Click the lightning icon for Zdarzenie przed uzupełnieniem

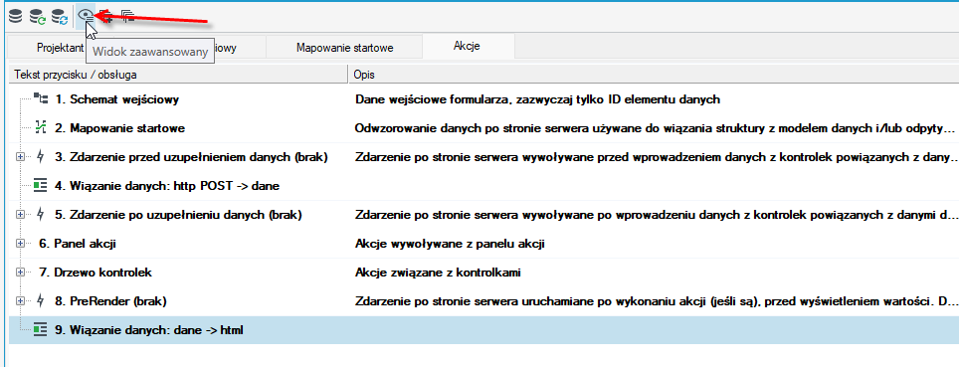click(x=41, y=157)
